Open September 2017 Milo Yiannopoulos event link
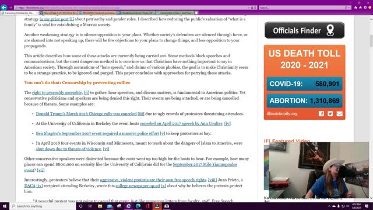This screenshot has height=210, width=373. click(x=205, y=164)
